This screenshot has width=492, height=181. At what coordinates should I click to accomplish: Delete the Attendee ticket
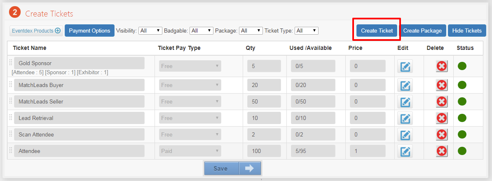tap(442, 151)
